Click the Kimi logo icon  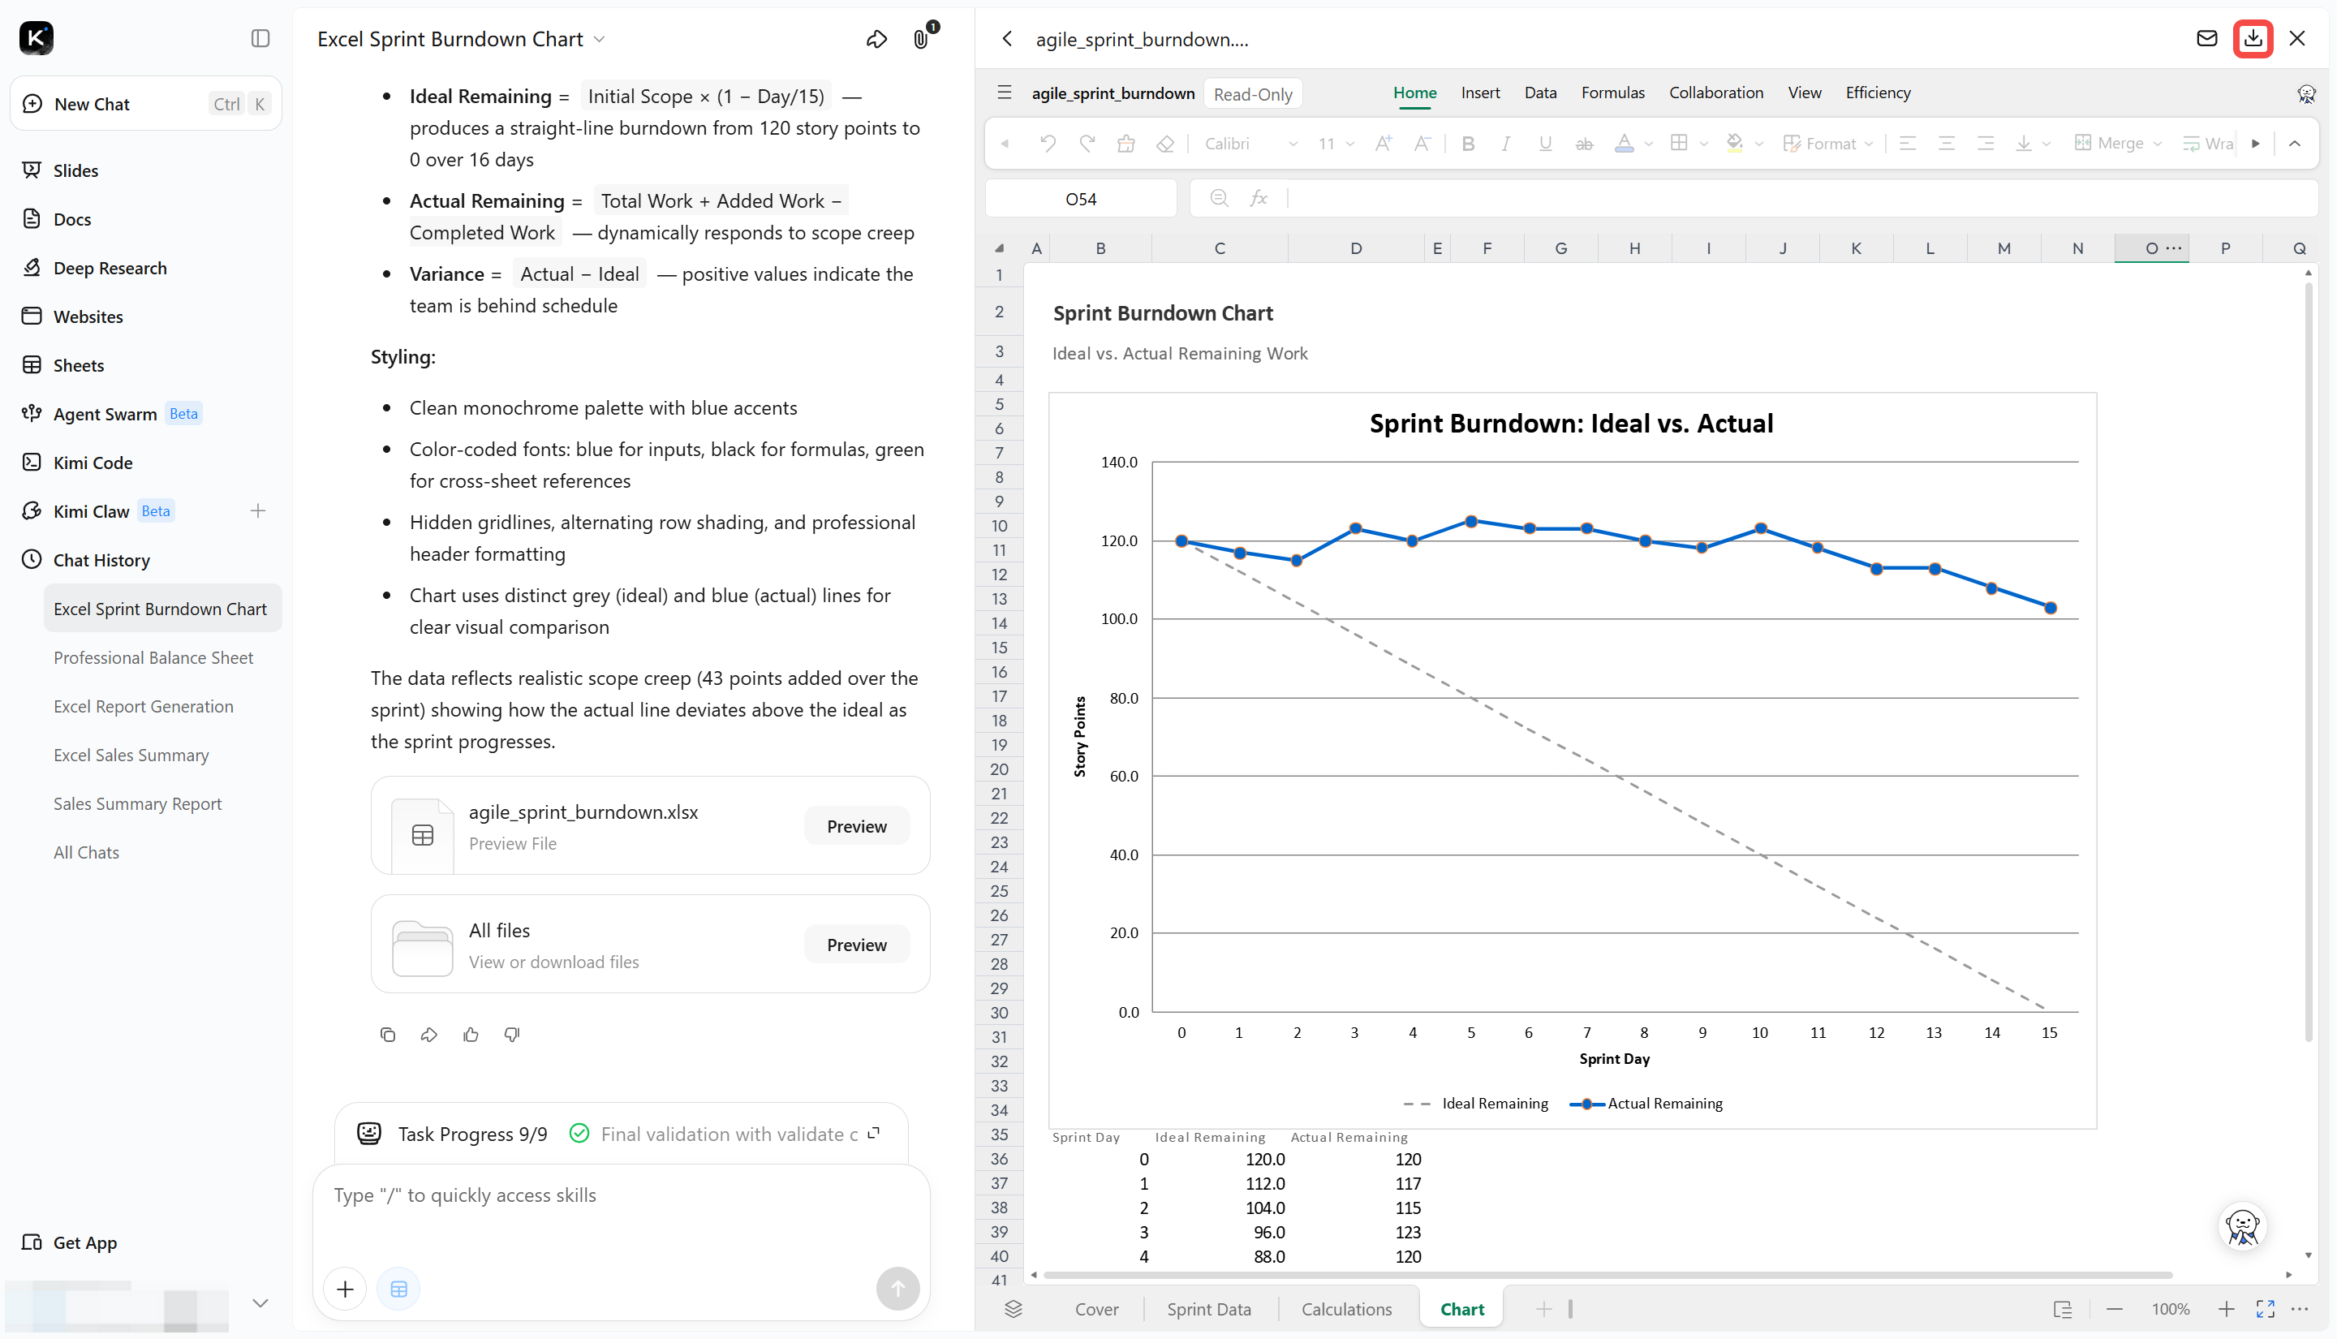pyautogui.click(x=36, y=37)
